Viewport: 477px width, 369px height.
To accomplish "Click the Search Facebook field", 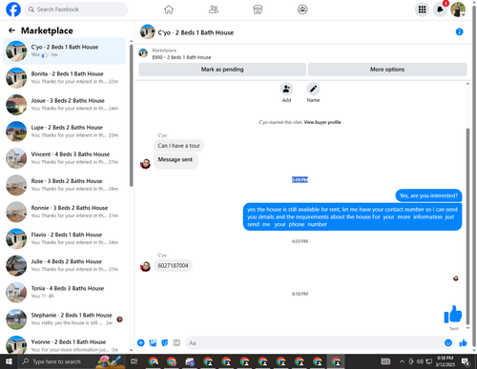I will [76, 10].
